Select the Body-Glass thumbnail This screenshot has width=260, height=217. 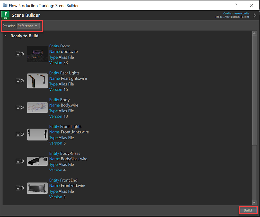[x=37, y=161]
